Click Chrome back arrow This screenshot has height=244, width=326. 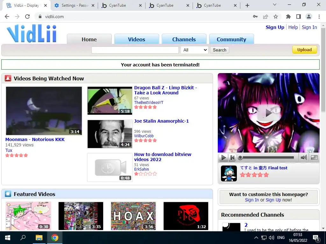7,17
